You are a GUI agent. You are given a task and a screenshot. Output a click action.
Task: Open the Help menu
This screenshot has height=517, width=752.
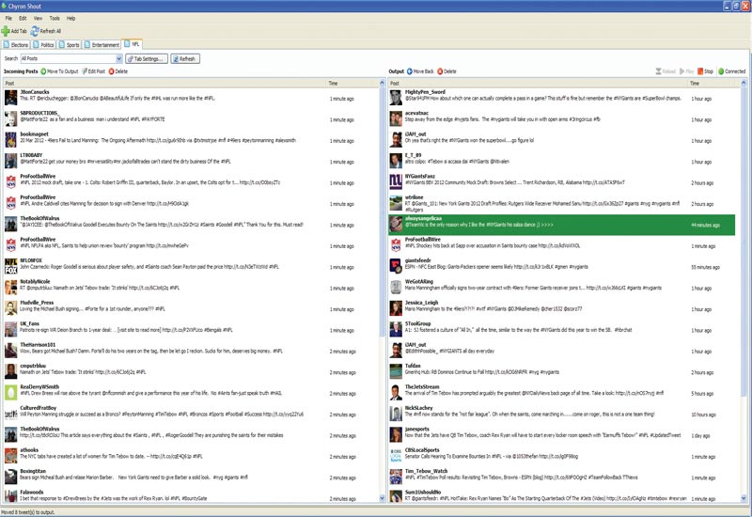pos(71,18)
